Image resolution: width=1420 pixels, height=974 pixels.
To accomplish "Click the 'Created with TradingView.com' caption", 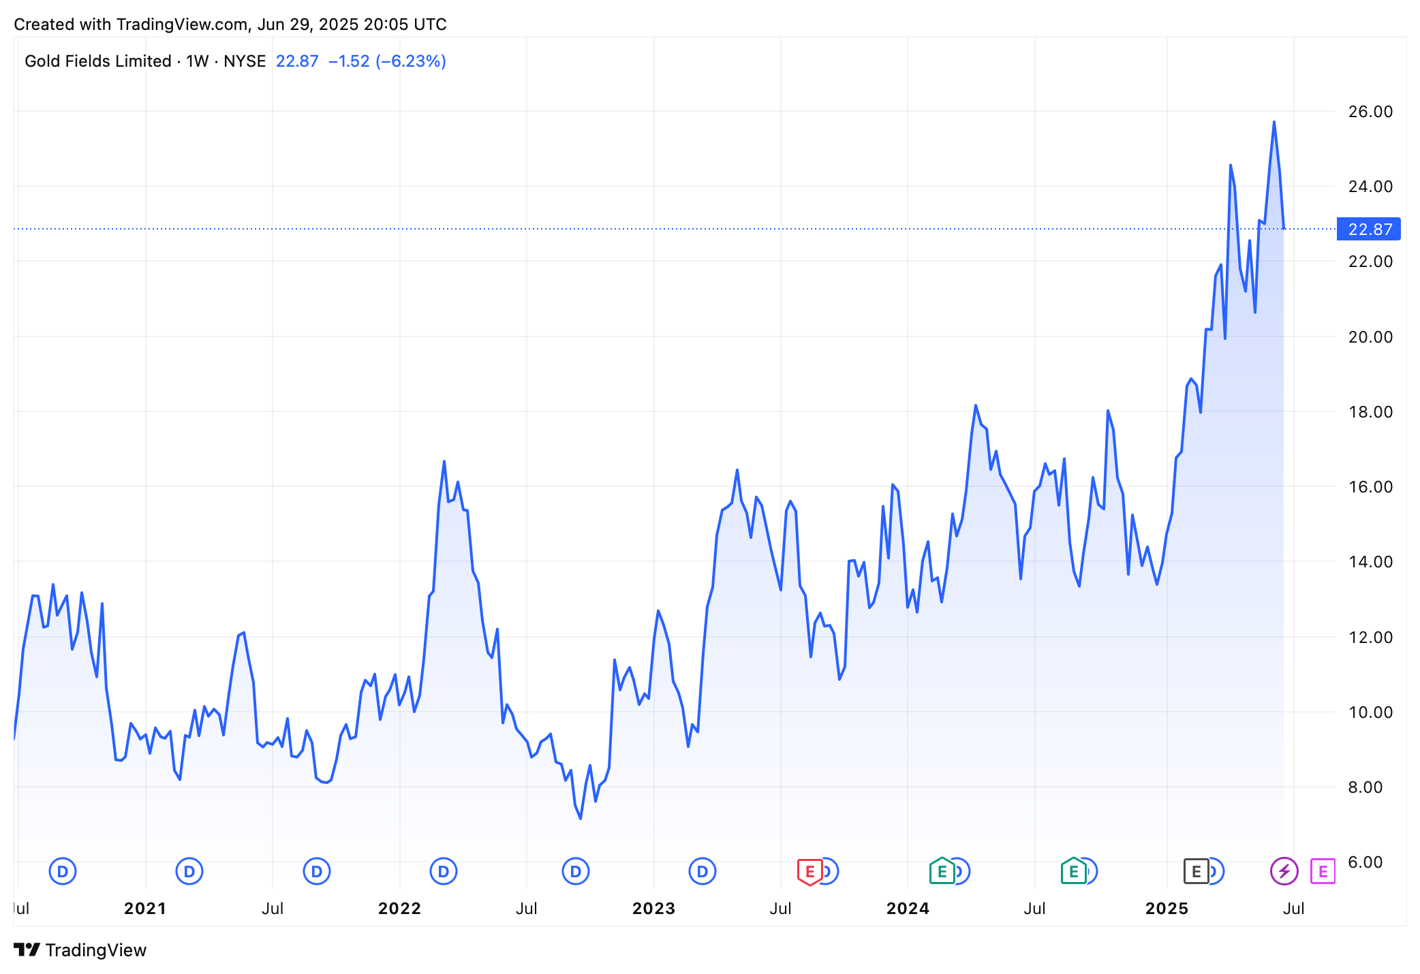I will coord(131,25).
